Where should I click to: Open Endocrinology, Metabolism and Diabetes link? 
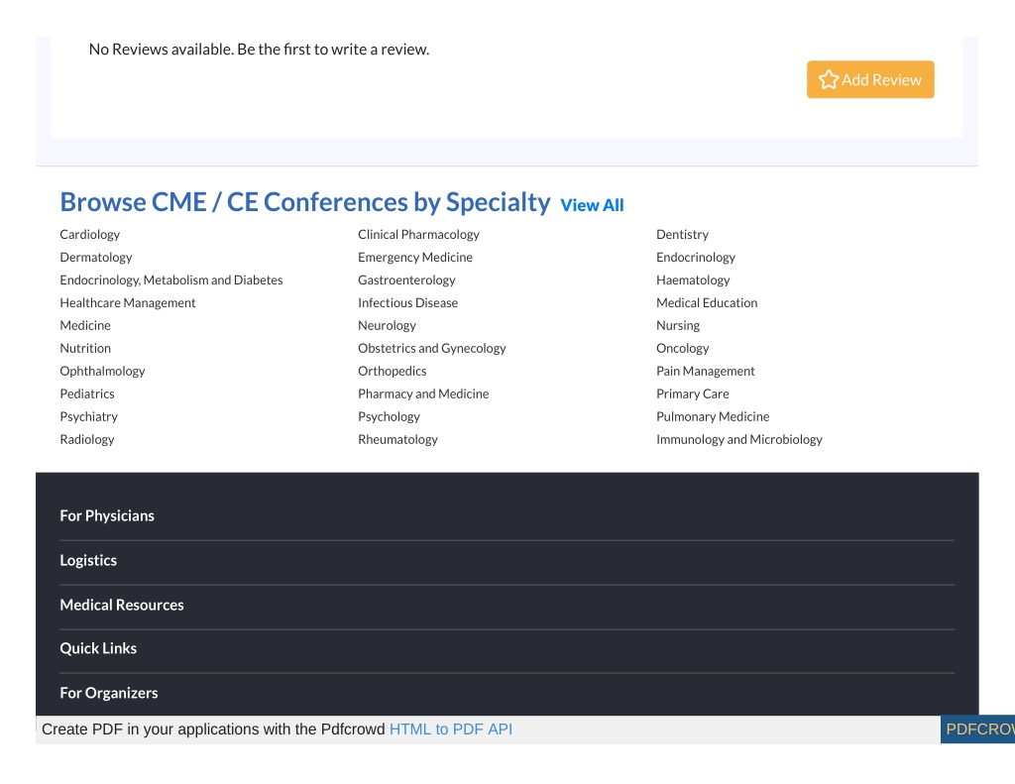click(x=170, y=280)
